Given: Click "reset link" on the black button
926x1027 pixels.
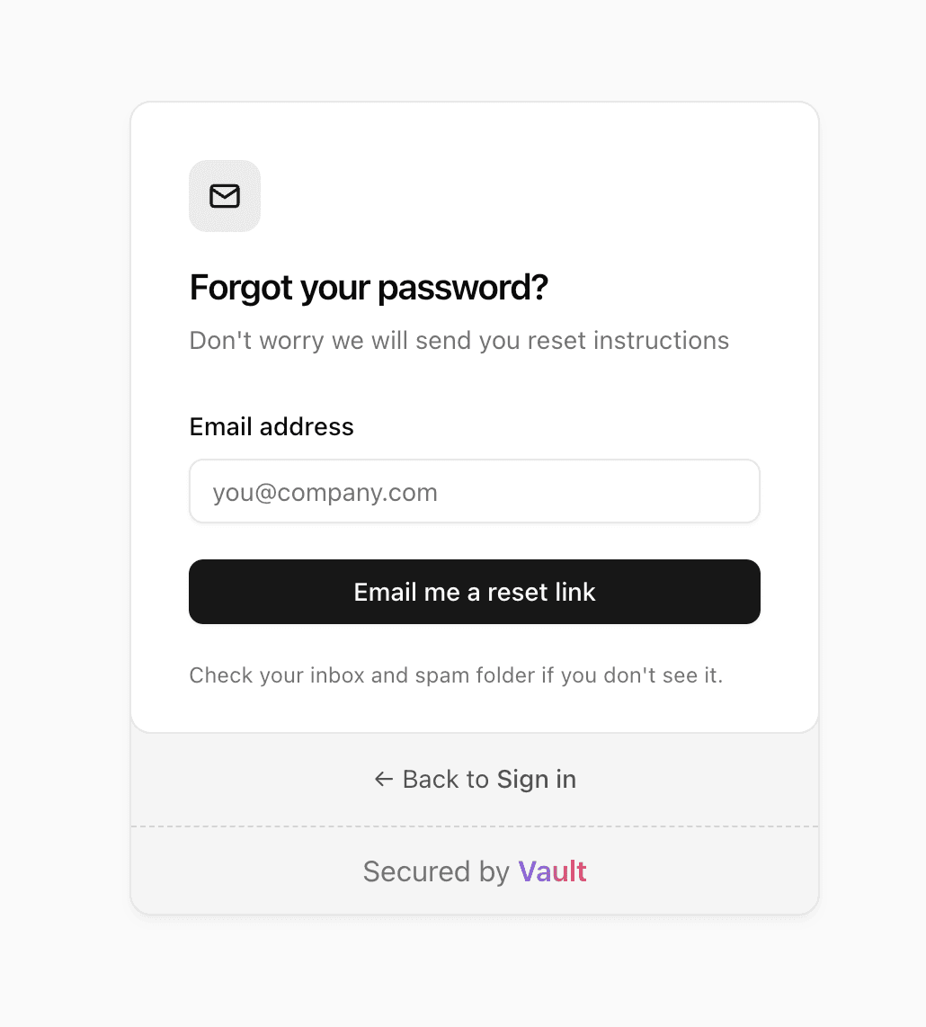Looking at the screenshot, I should pyautogui.click(x=541, y=592).
